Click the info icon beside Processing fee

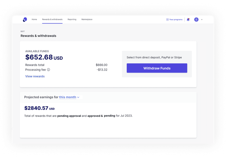tap(48, 70)
